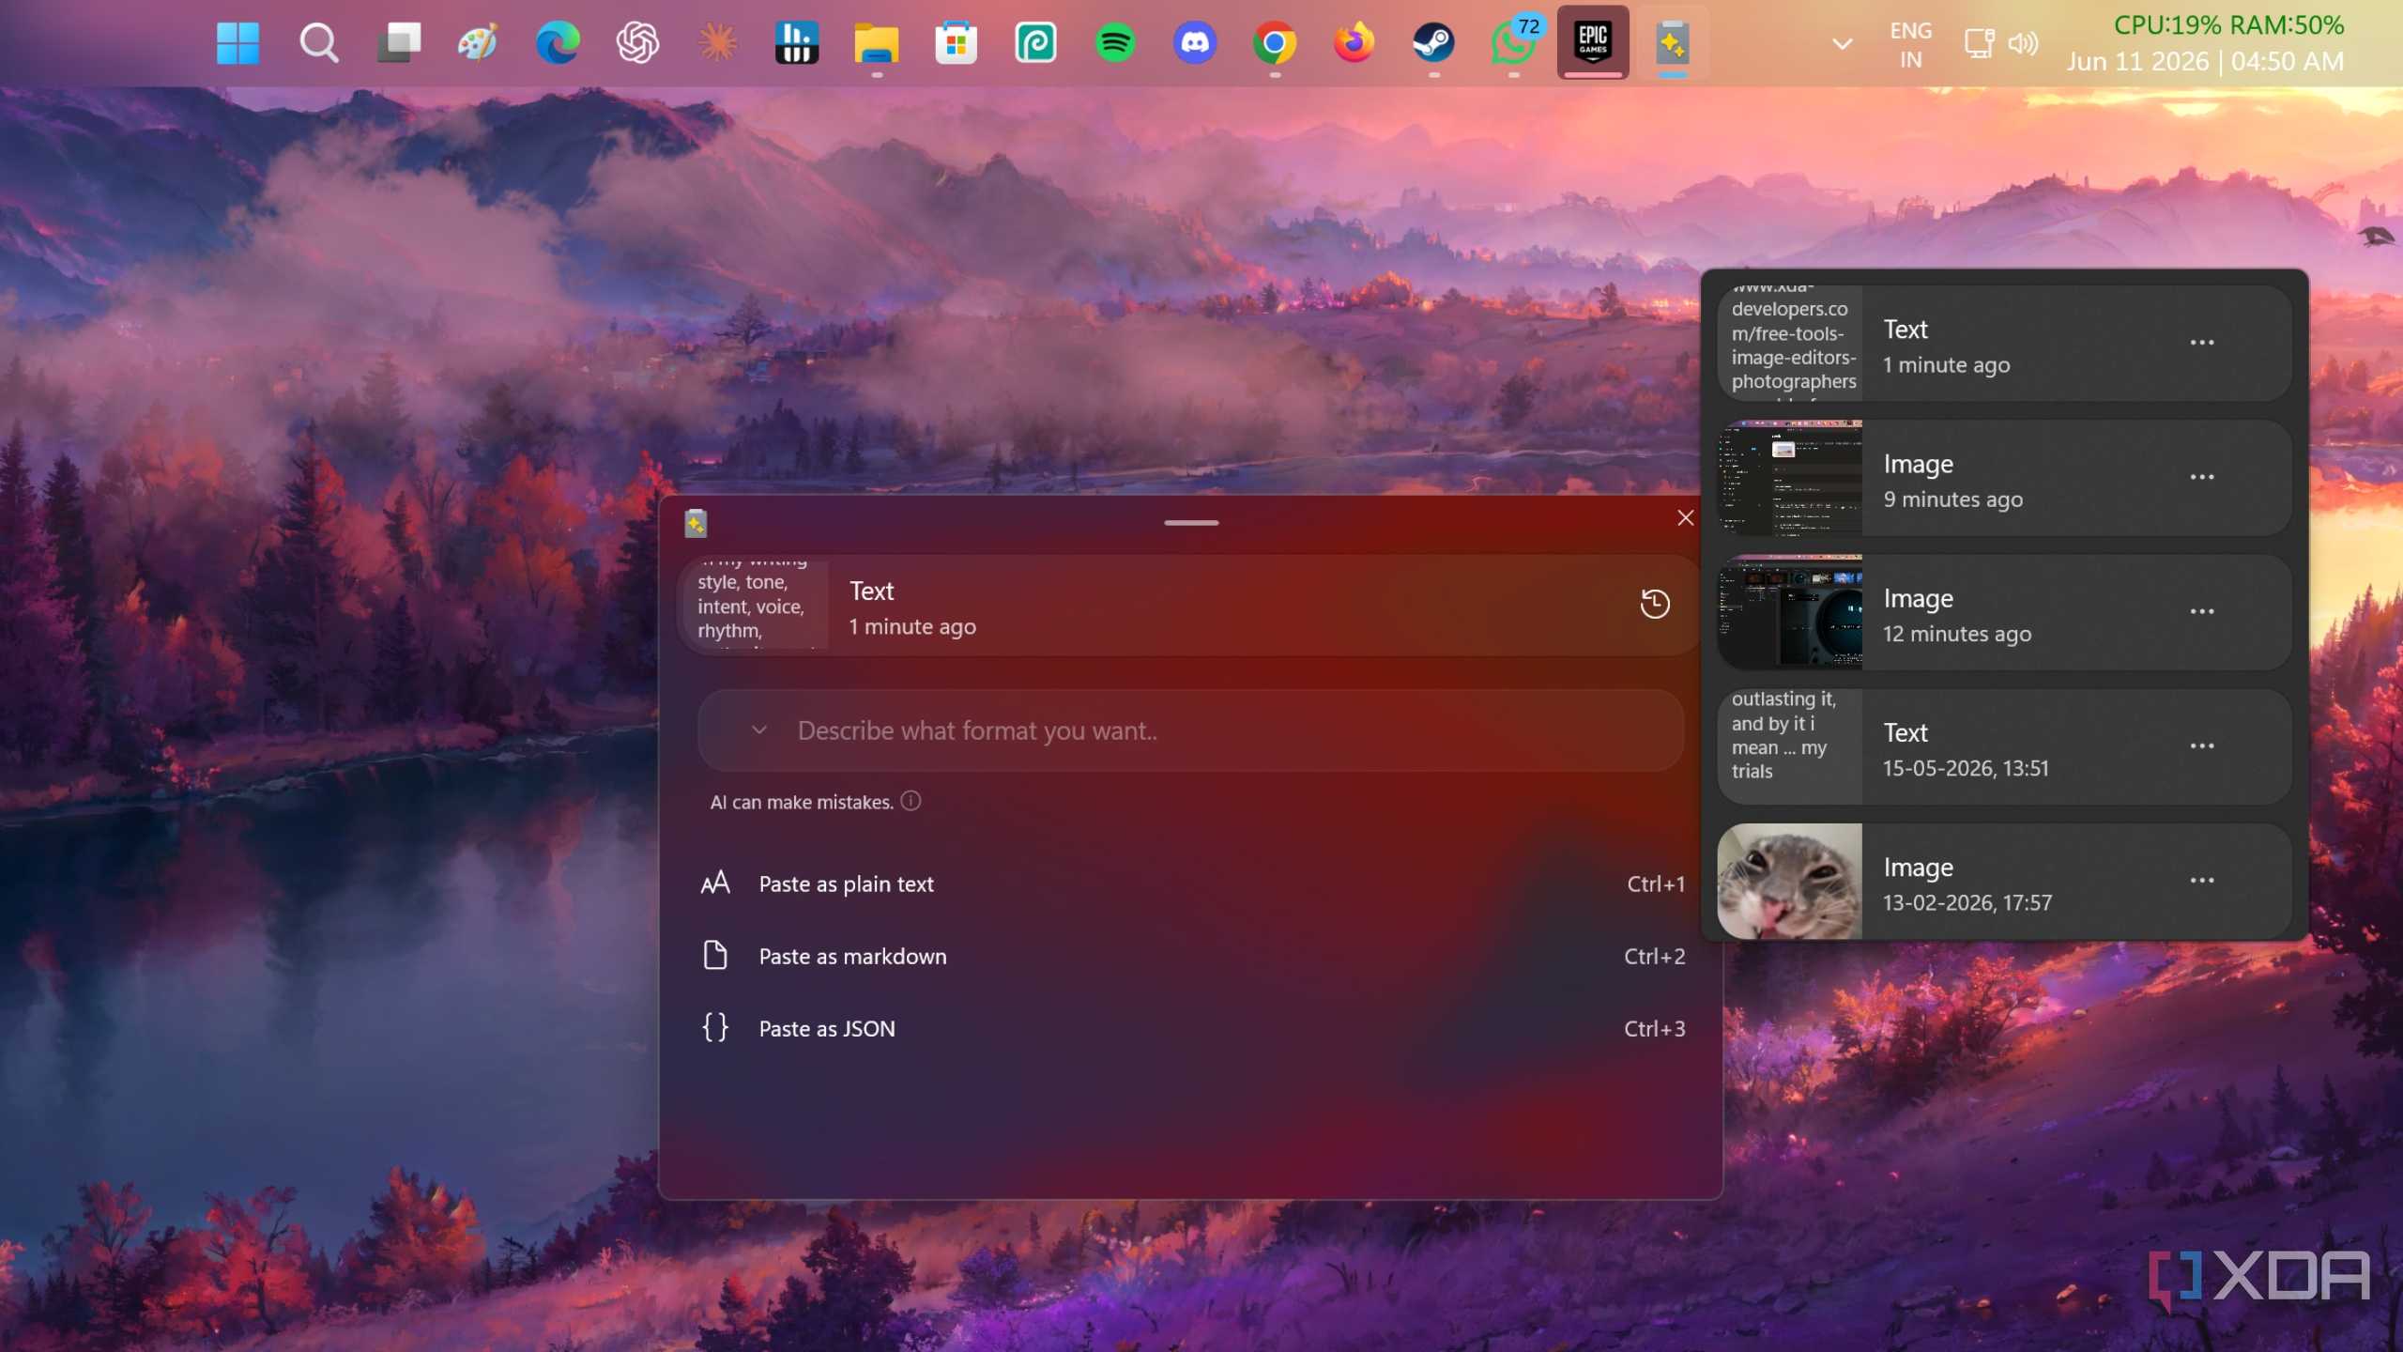Focus the Describe what format input
2403x1352 pixels.
(x=1190, y=730)
